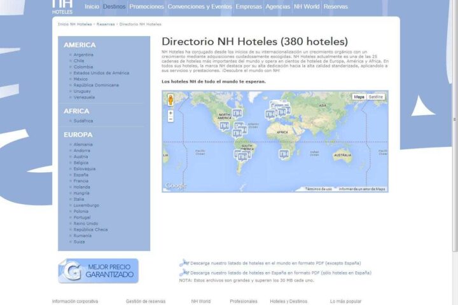Switch map to Mapa view
Viewport: 458px width, 305px height.
click(x=359, y=97)
